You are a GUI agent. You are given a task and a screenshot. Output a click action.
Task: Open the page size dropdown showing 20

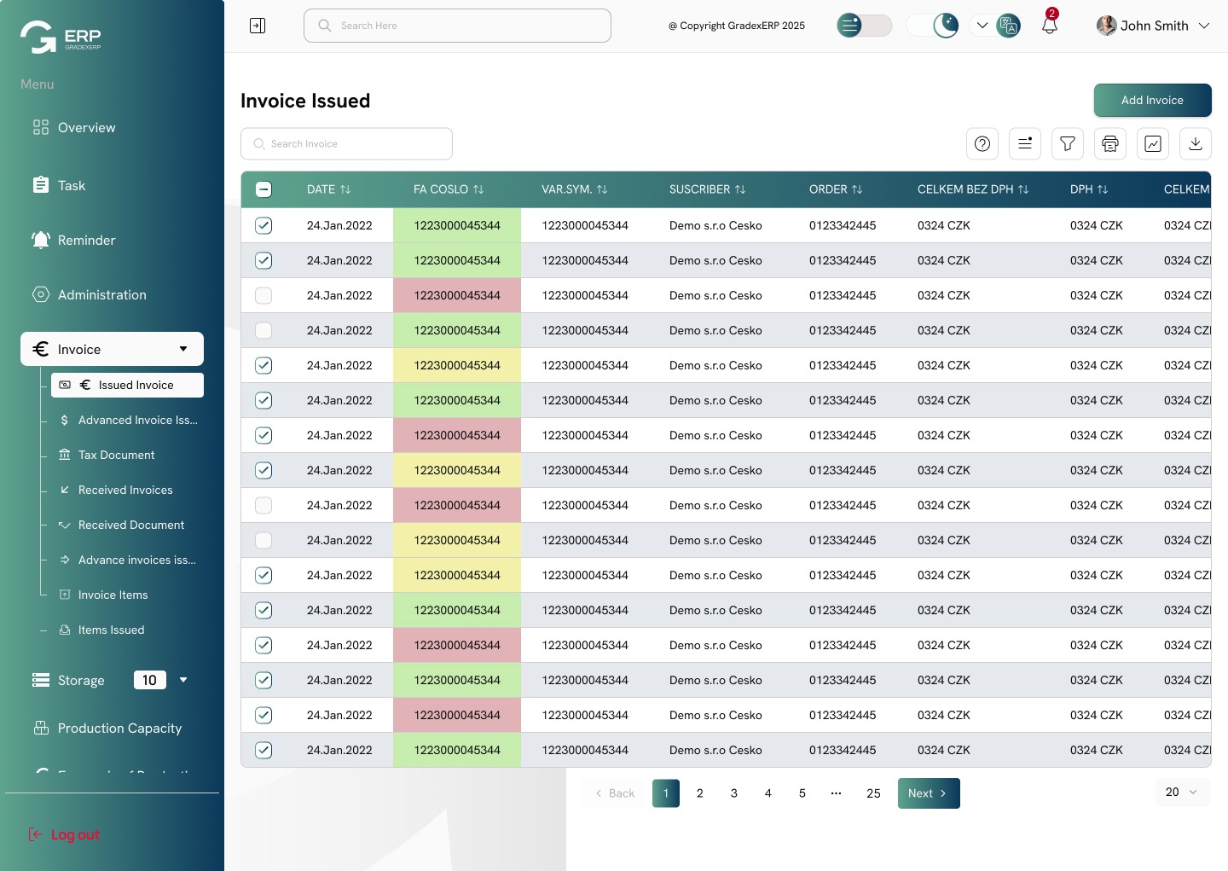1182,792
